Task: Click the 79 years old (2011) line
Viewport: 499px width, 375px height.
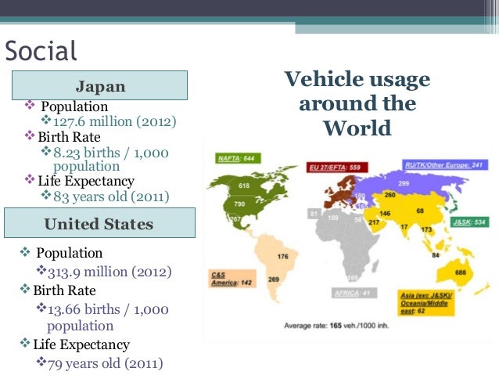Action: 106,363
